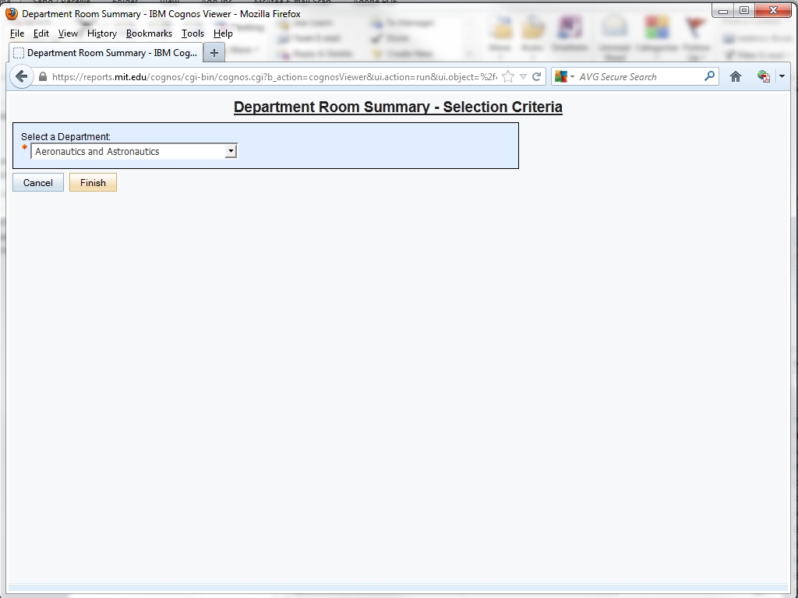Click the search magnifying glass icon

click(x=709, y=76)
